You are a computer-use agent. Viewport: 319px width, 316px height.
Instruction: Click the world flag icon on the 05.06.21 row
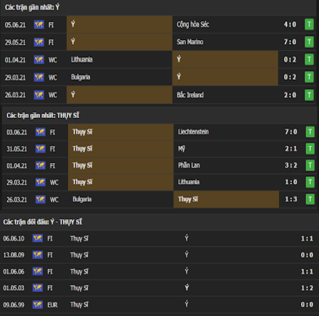point(39,25)
